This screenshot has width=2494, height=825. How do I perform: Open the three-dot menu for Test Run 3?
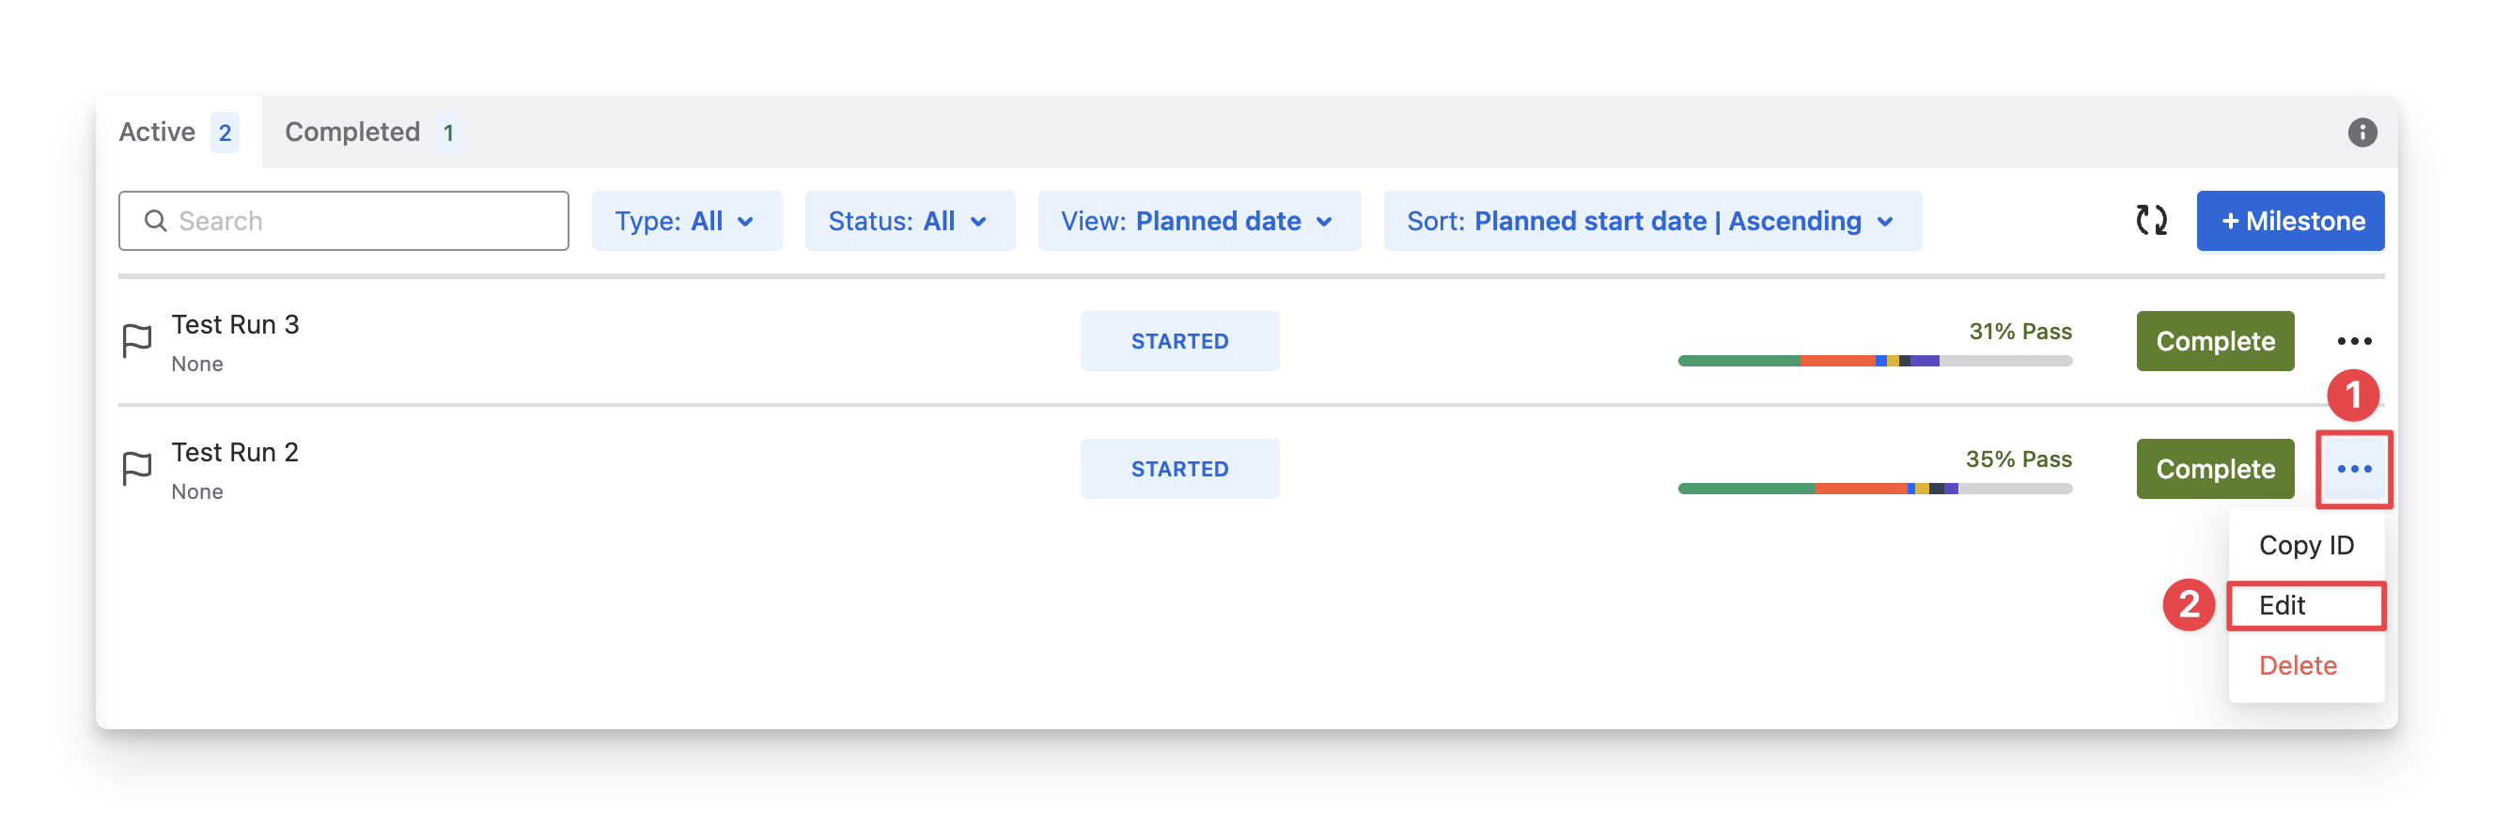(x=2354, y=341)
